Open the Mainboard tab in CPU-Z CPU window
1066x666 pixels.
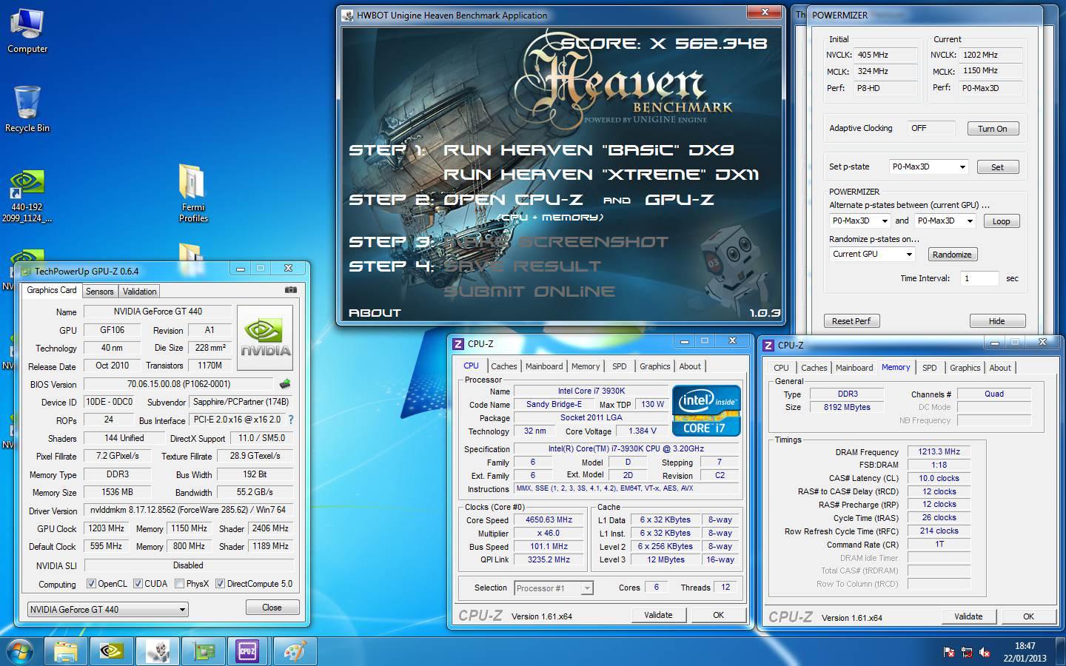[x=544, y=366]
